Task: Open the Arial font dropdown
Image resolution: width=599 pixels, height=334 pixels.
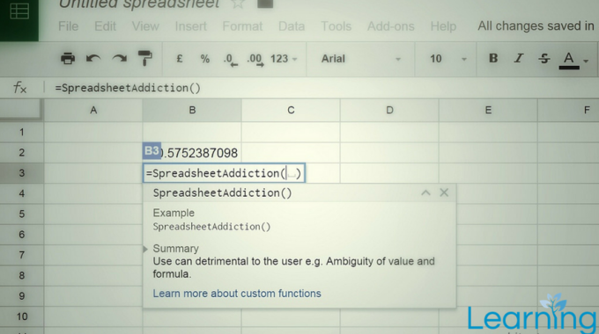Action: tap(360, 59)
